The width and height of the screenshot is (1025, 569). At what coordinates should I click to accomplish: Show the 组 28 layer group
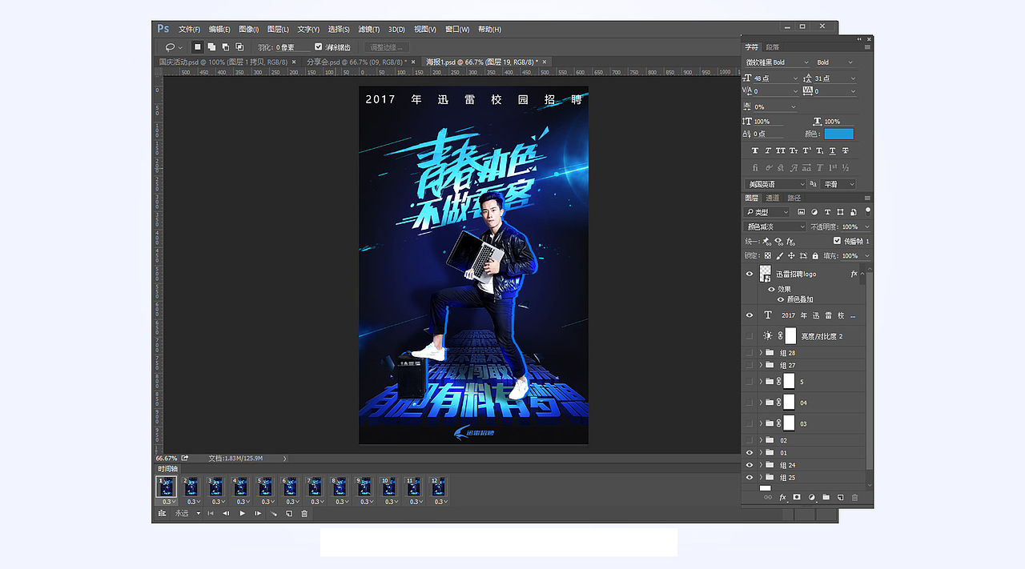coord(750,353)
